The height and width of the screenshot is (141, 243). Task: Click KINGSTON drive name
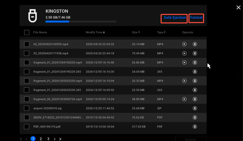pyautogui.click(x=57, y=11)
